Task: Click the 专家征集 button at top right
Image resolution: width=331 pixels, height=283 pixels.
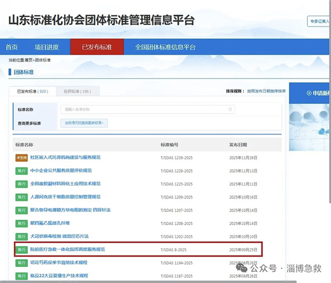Action: (x=319, y=22)
